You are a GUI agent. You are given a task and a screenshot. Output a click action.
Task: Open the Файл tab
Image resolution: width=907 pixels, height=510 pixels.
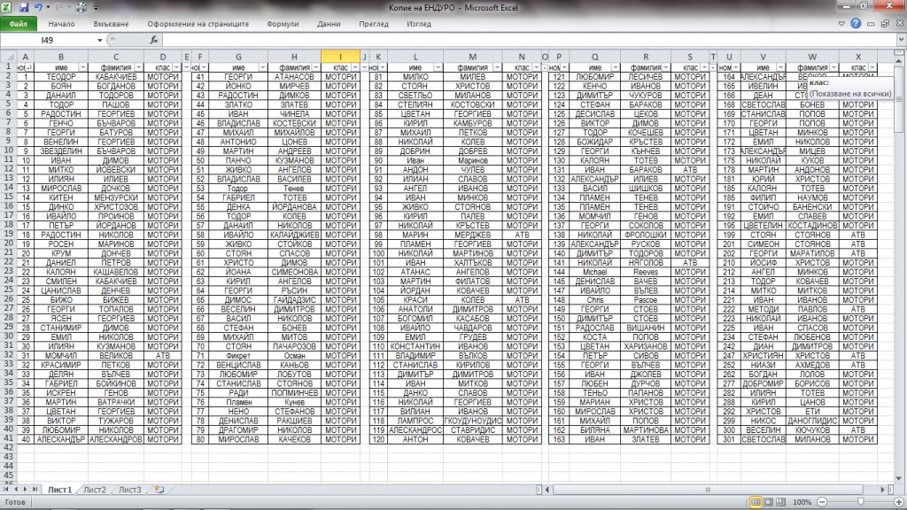pos(19,24)
